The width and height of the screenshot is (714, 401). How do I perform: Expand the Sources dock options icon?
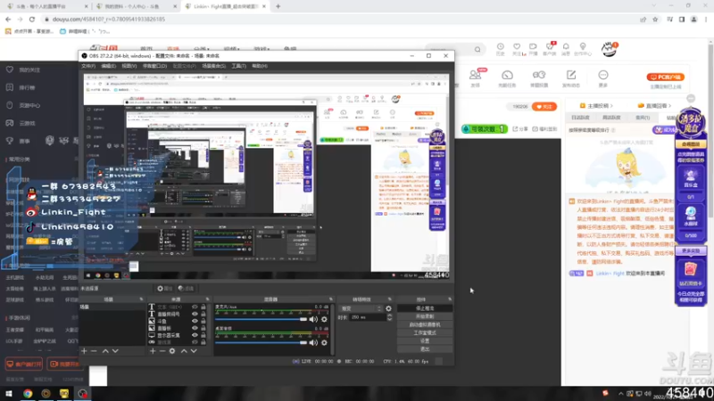point(207,299)
